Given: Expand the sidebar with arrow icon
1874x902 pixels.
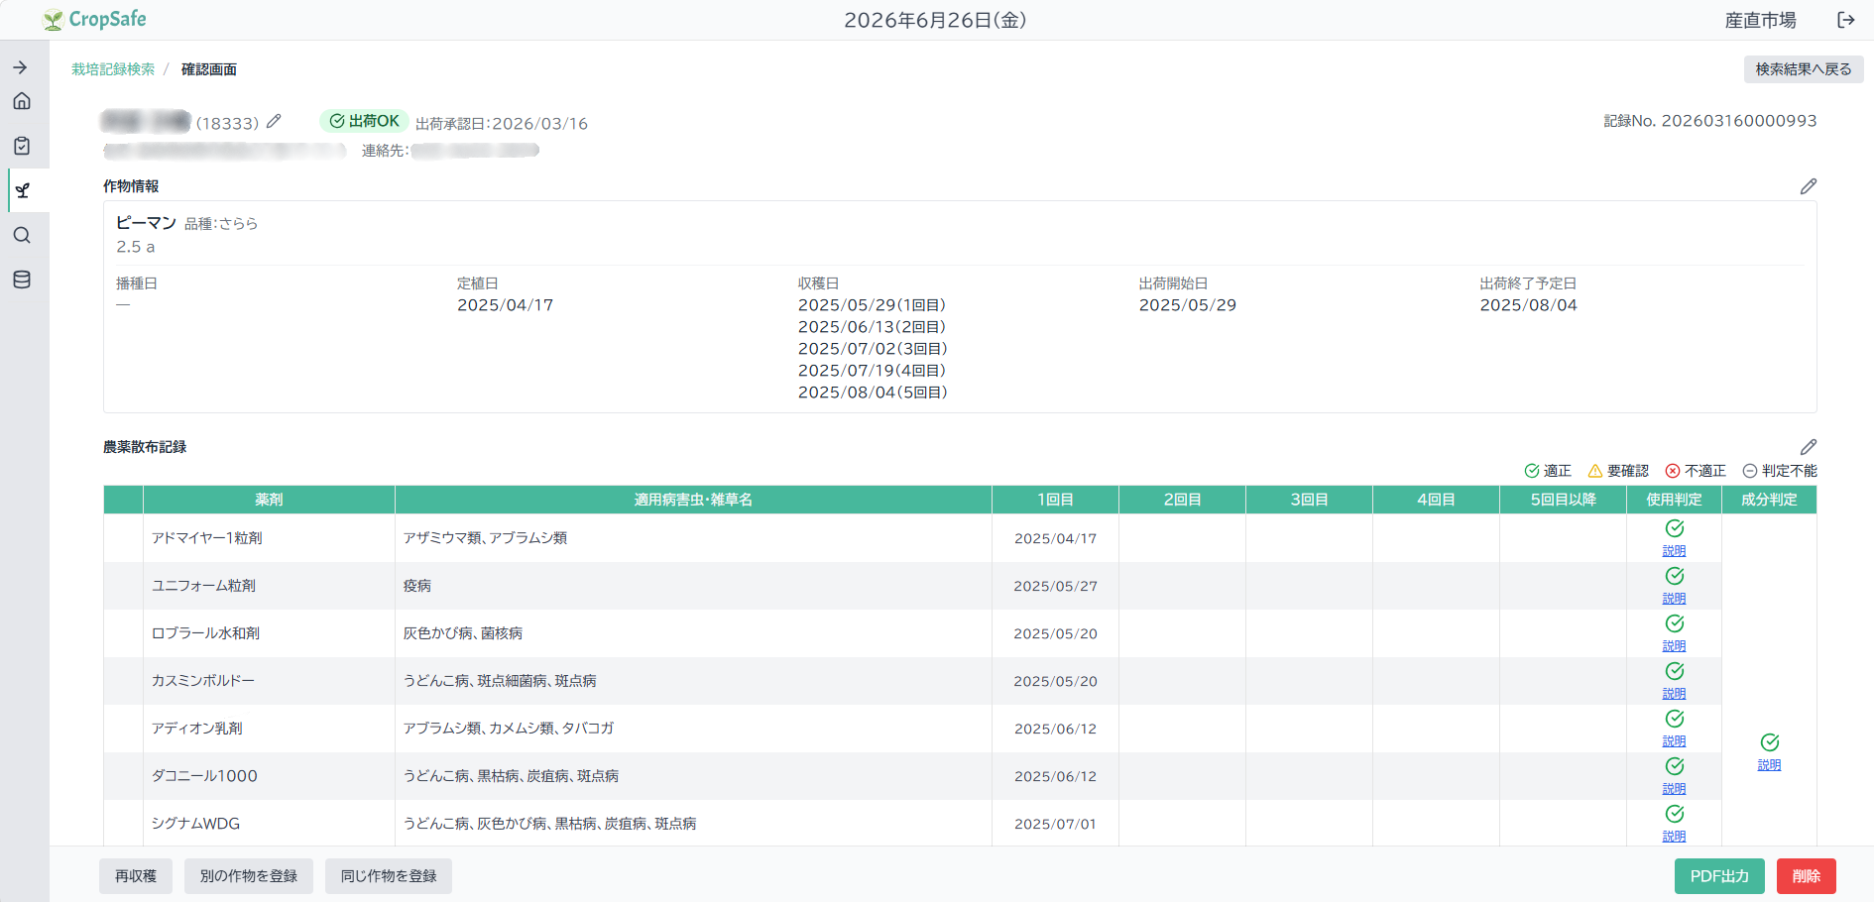Looking at the screenshot, I should point(21,67).
